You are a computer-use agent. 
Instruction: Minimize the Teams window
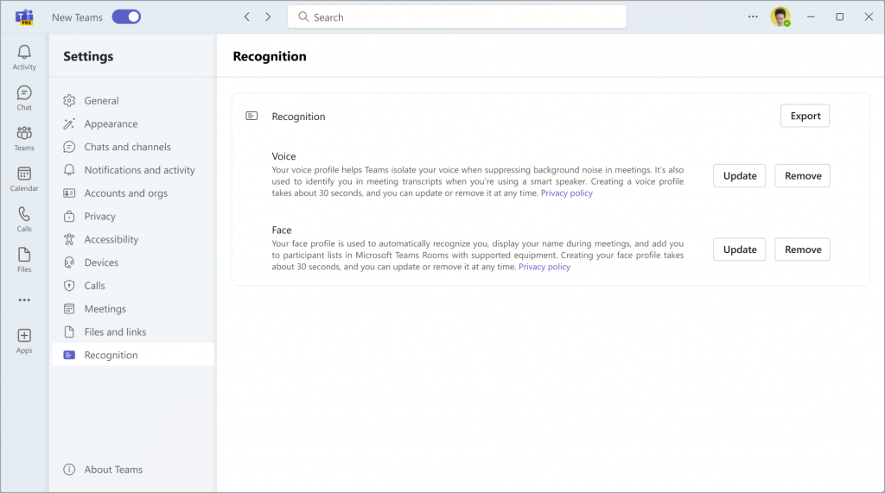pos(811,17)
